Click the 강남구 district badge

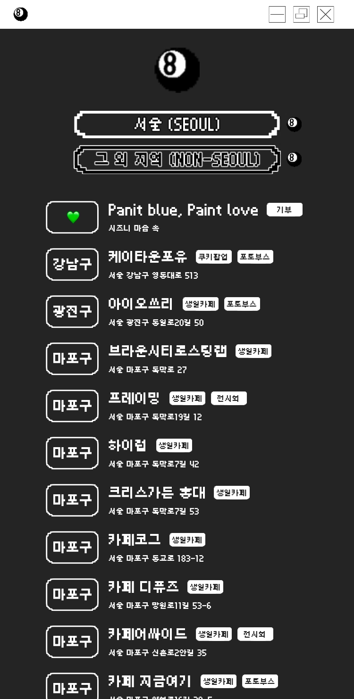pyautogui.click(x=72, y=264)
